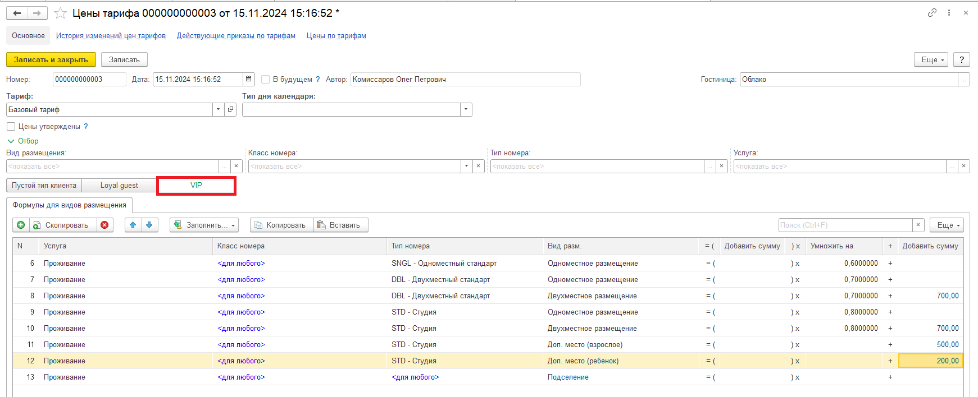Open selection dialog for Вид размещения
Image resolution: width=978 pixels, height=397 pixels.
point(224,166)
